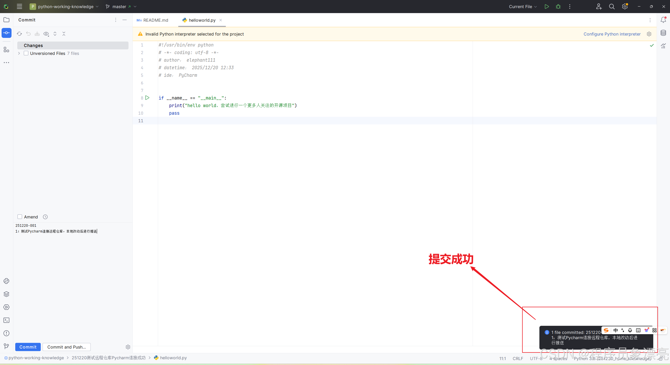Click the Shelve changes icon

pyautogui.click(x=37, y=34)
